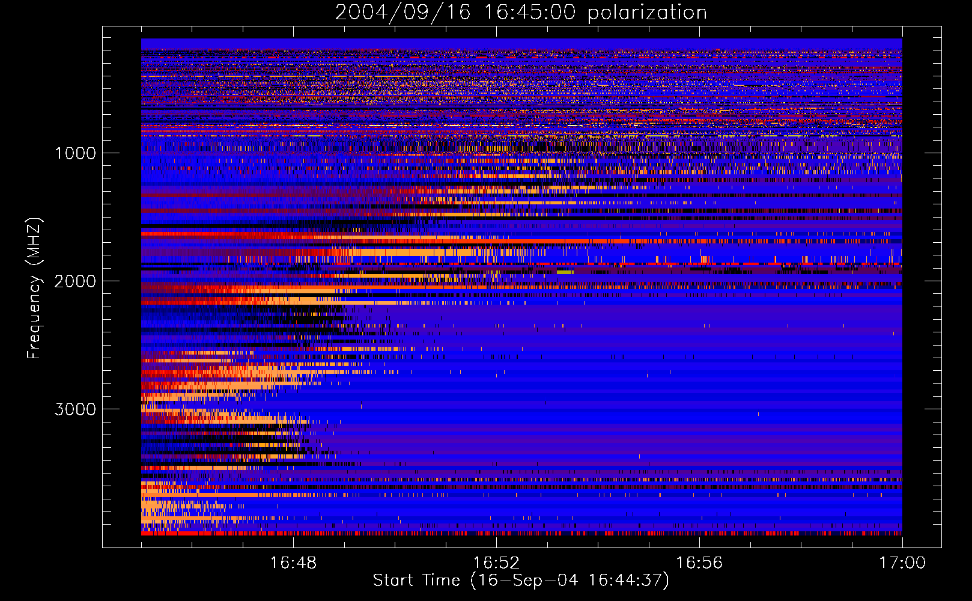Click the date '2004/09/16' in the title
Viewport: 972px width, 601px height.
[x=402, y=13]
